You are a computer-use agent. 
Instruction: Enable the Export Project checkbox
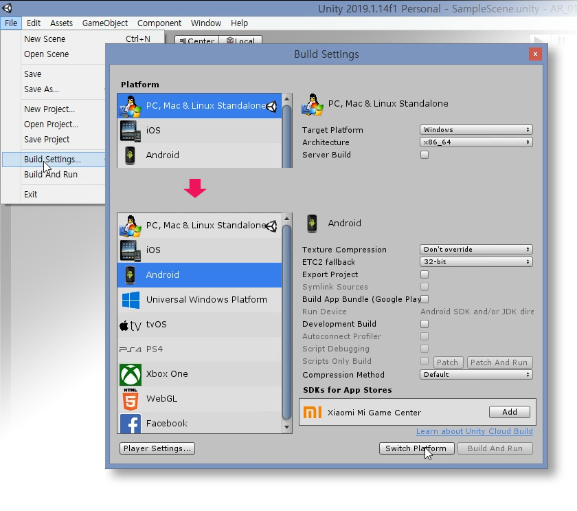[x=425, y=274]
